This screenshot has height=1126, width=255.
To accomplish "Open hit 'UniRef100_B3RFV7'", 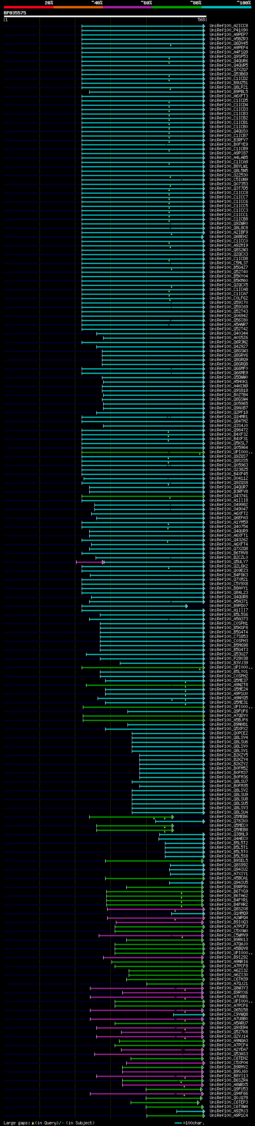I will click(229, 140).
